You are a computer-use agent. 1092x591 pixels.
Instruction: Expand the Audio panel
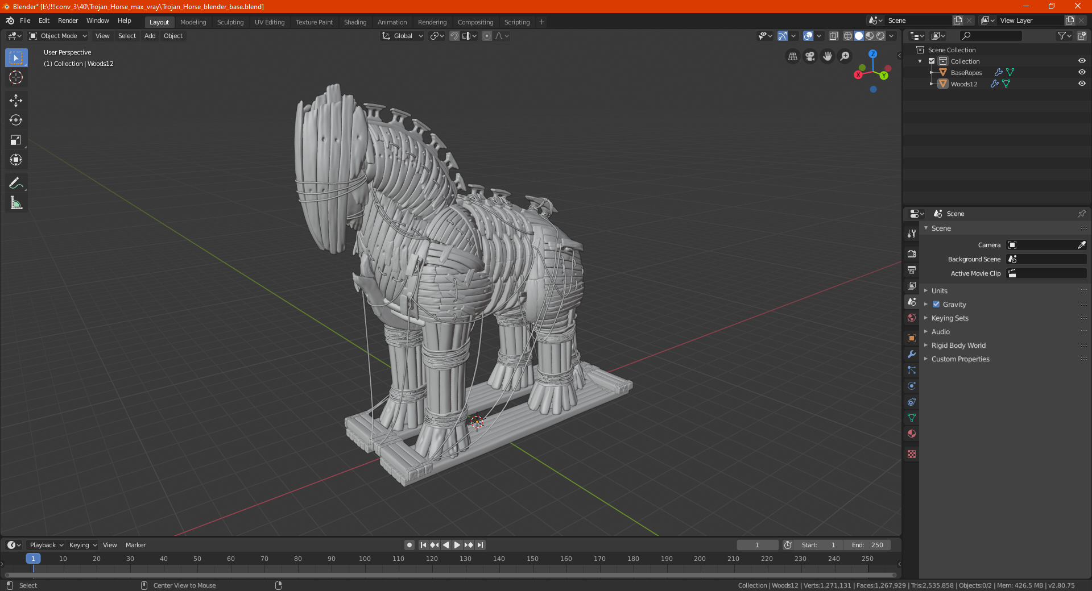tap(940, 331)
